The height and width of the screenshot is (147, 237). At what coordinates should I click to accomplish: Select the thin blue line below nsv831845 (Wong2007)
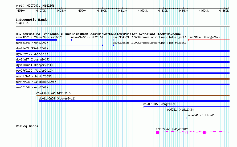[x=186, y=107]
